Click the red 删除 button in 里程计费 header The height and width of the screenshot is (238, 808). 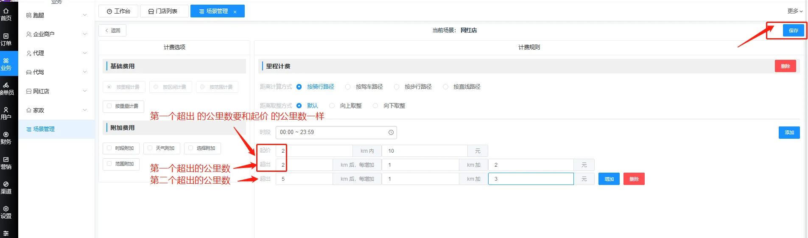(785, 66)
